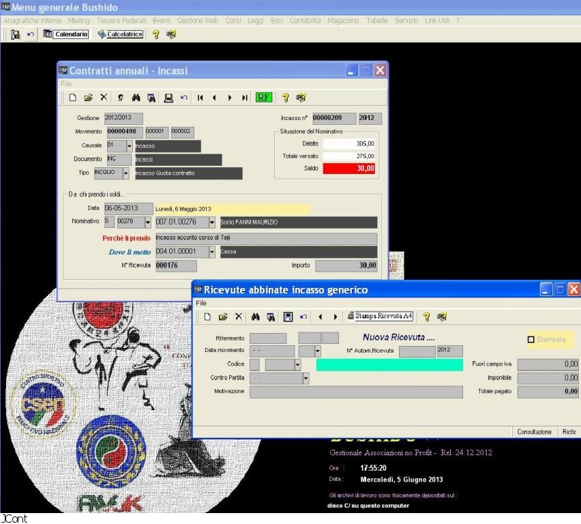This screenshot has height=524, width=581.
Task: Click delete X icon in Incassi toolbar
Action: (104, 98)
